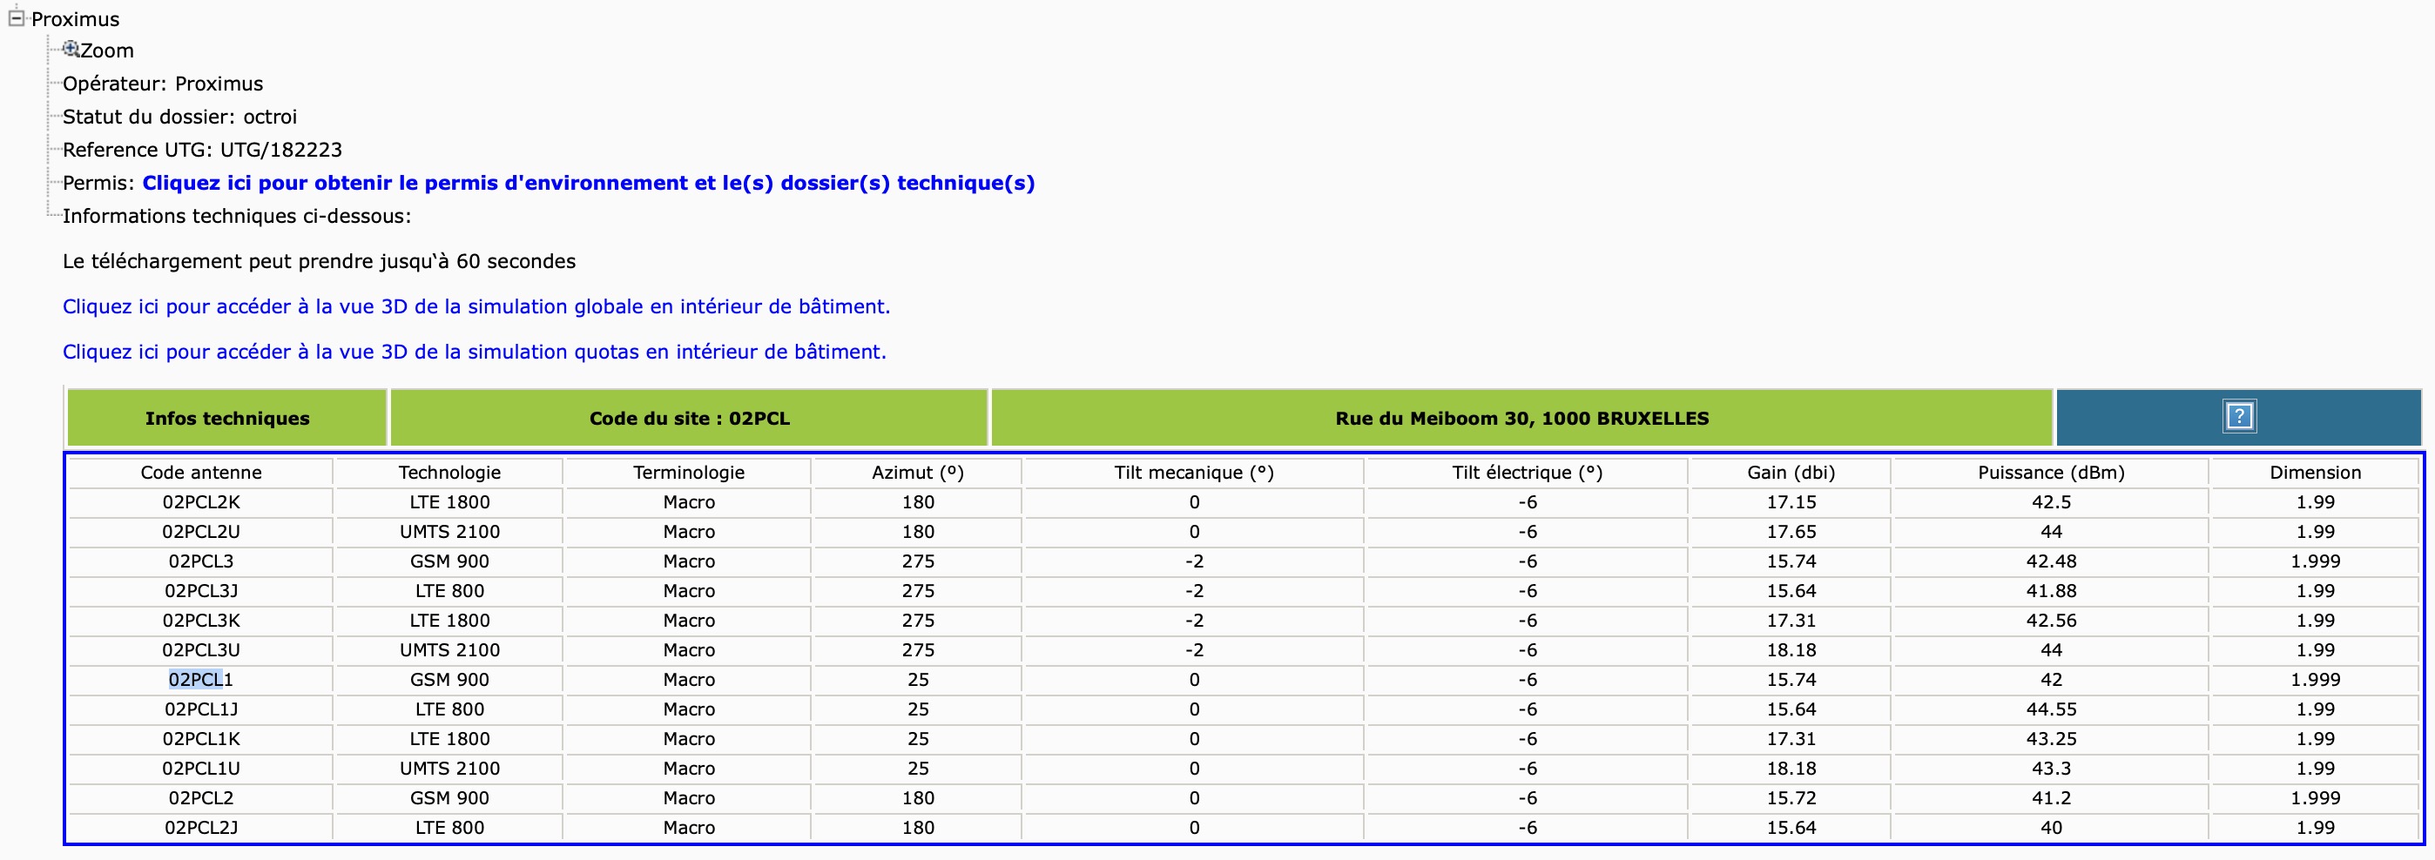Select antenna code 02PCL2K cell
Screen dimensions: 2435x860
(x=201, y=502)
